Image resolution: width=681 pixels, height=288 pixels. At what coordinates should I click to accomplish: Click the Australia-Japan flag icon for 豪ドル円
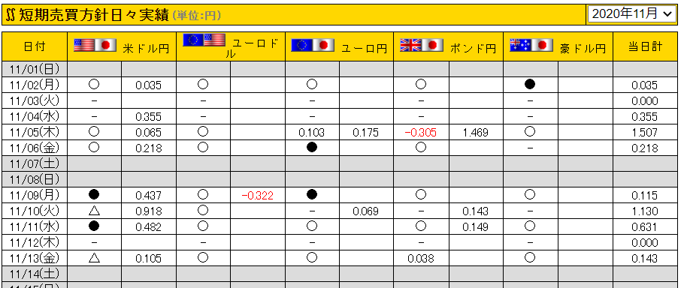point(531,45)
